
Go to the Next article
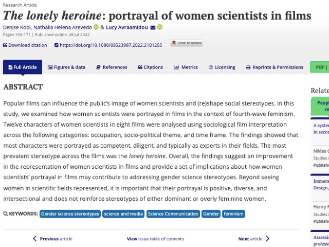coord(253,239)
